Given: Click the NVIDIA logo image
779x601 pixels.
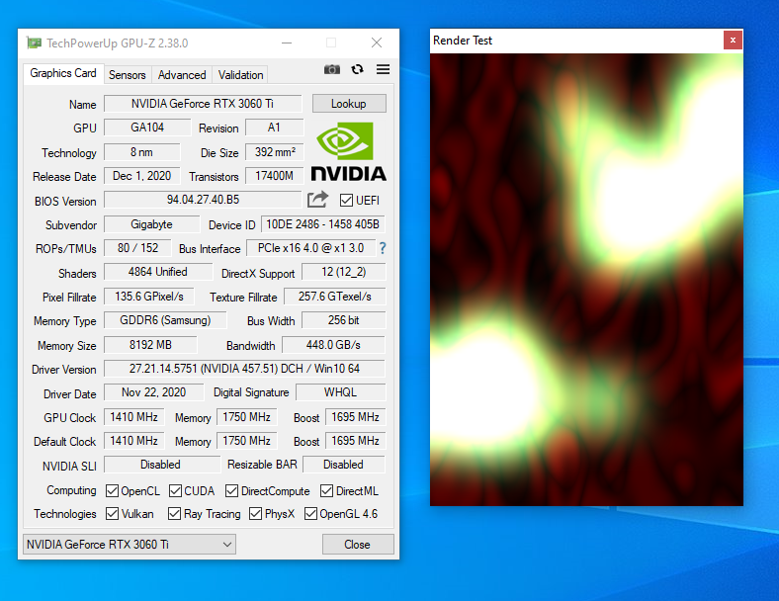Looking at the screenshot, I should click(349, 151).
